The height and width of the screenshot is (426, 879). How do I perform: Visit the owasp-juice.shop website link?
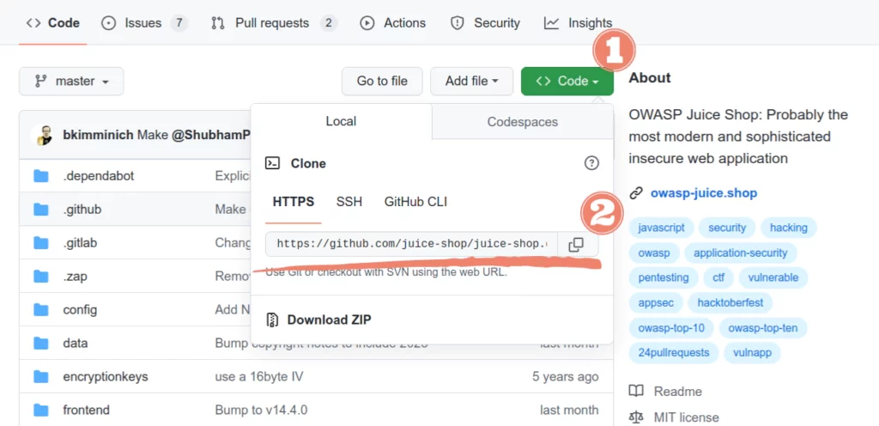pos(703,193)
